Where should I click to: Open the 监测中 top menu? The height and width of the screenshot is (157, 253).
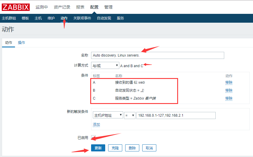(42, 7)
